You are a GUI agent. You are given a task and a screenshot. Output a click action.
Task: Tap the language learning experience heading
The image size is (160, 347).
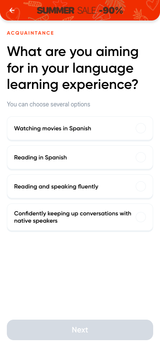pyautogui.click(x=73, y=68)
